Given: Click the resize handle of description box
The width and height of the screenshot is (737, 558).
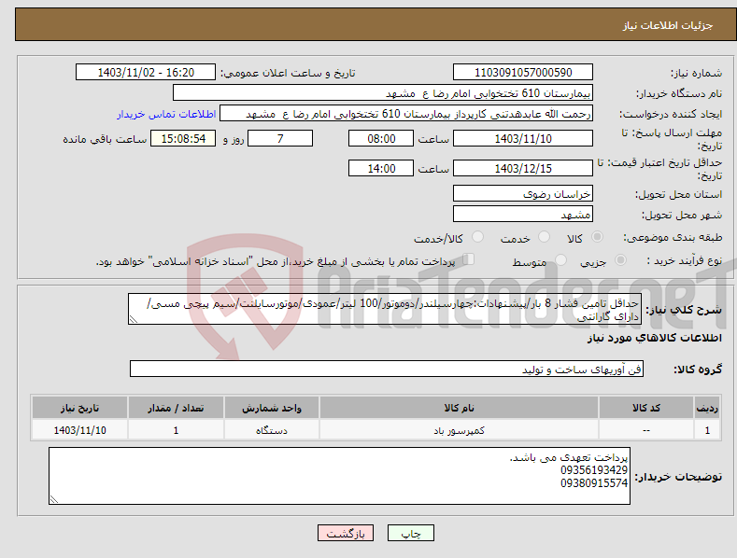Looking at the screenshot, I should point(134,319).
